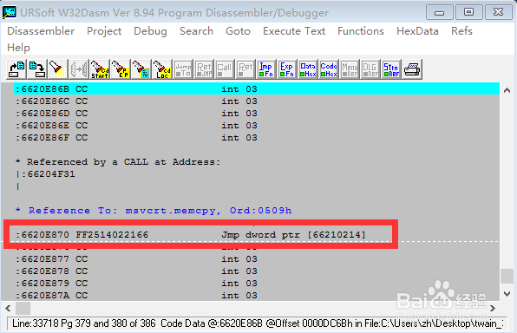Minimize the W32Dasm window
Image resolution: width=517 pixels, height=333 pixels.
[439, 12]
